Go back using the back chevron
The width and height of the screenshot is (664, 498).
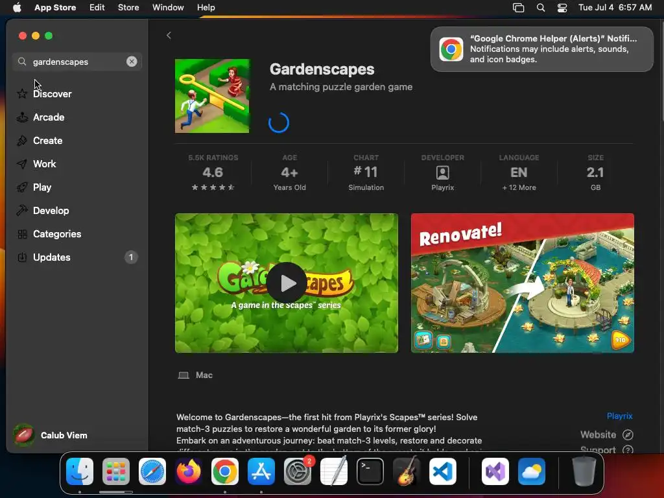coord(169,36)
